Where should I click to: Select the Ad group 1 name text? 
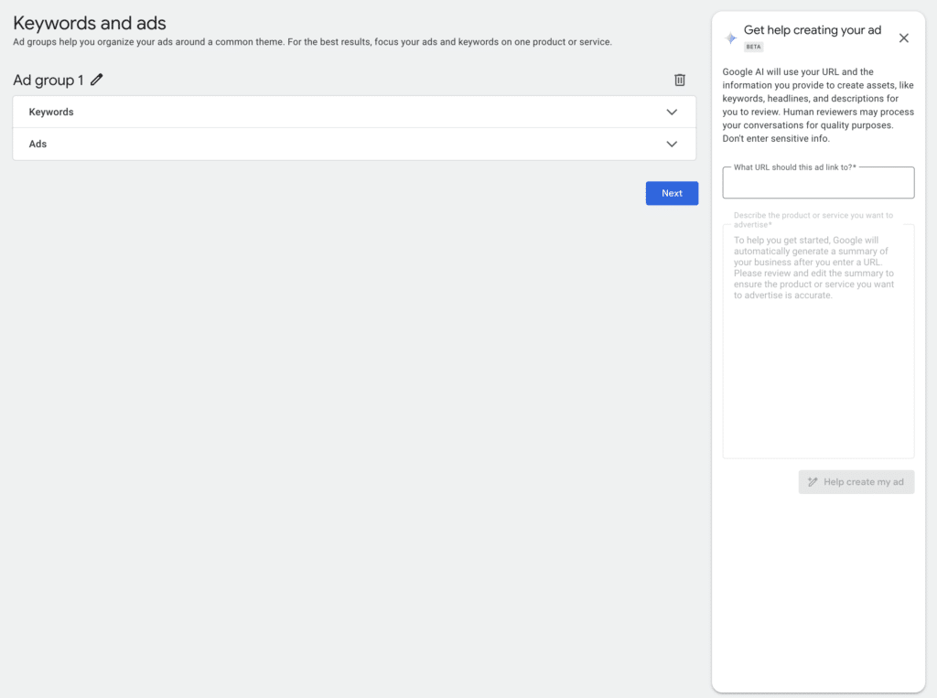[48, 81]
